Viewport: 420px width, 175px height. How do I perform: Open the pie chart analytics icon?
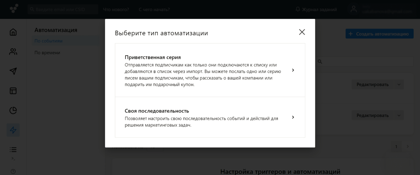13,110
